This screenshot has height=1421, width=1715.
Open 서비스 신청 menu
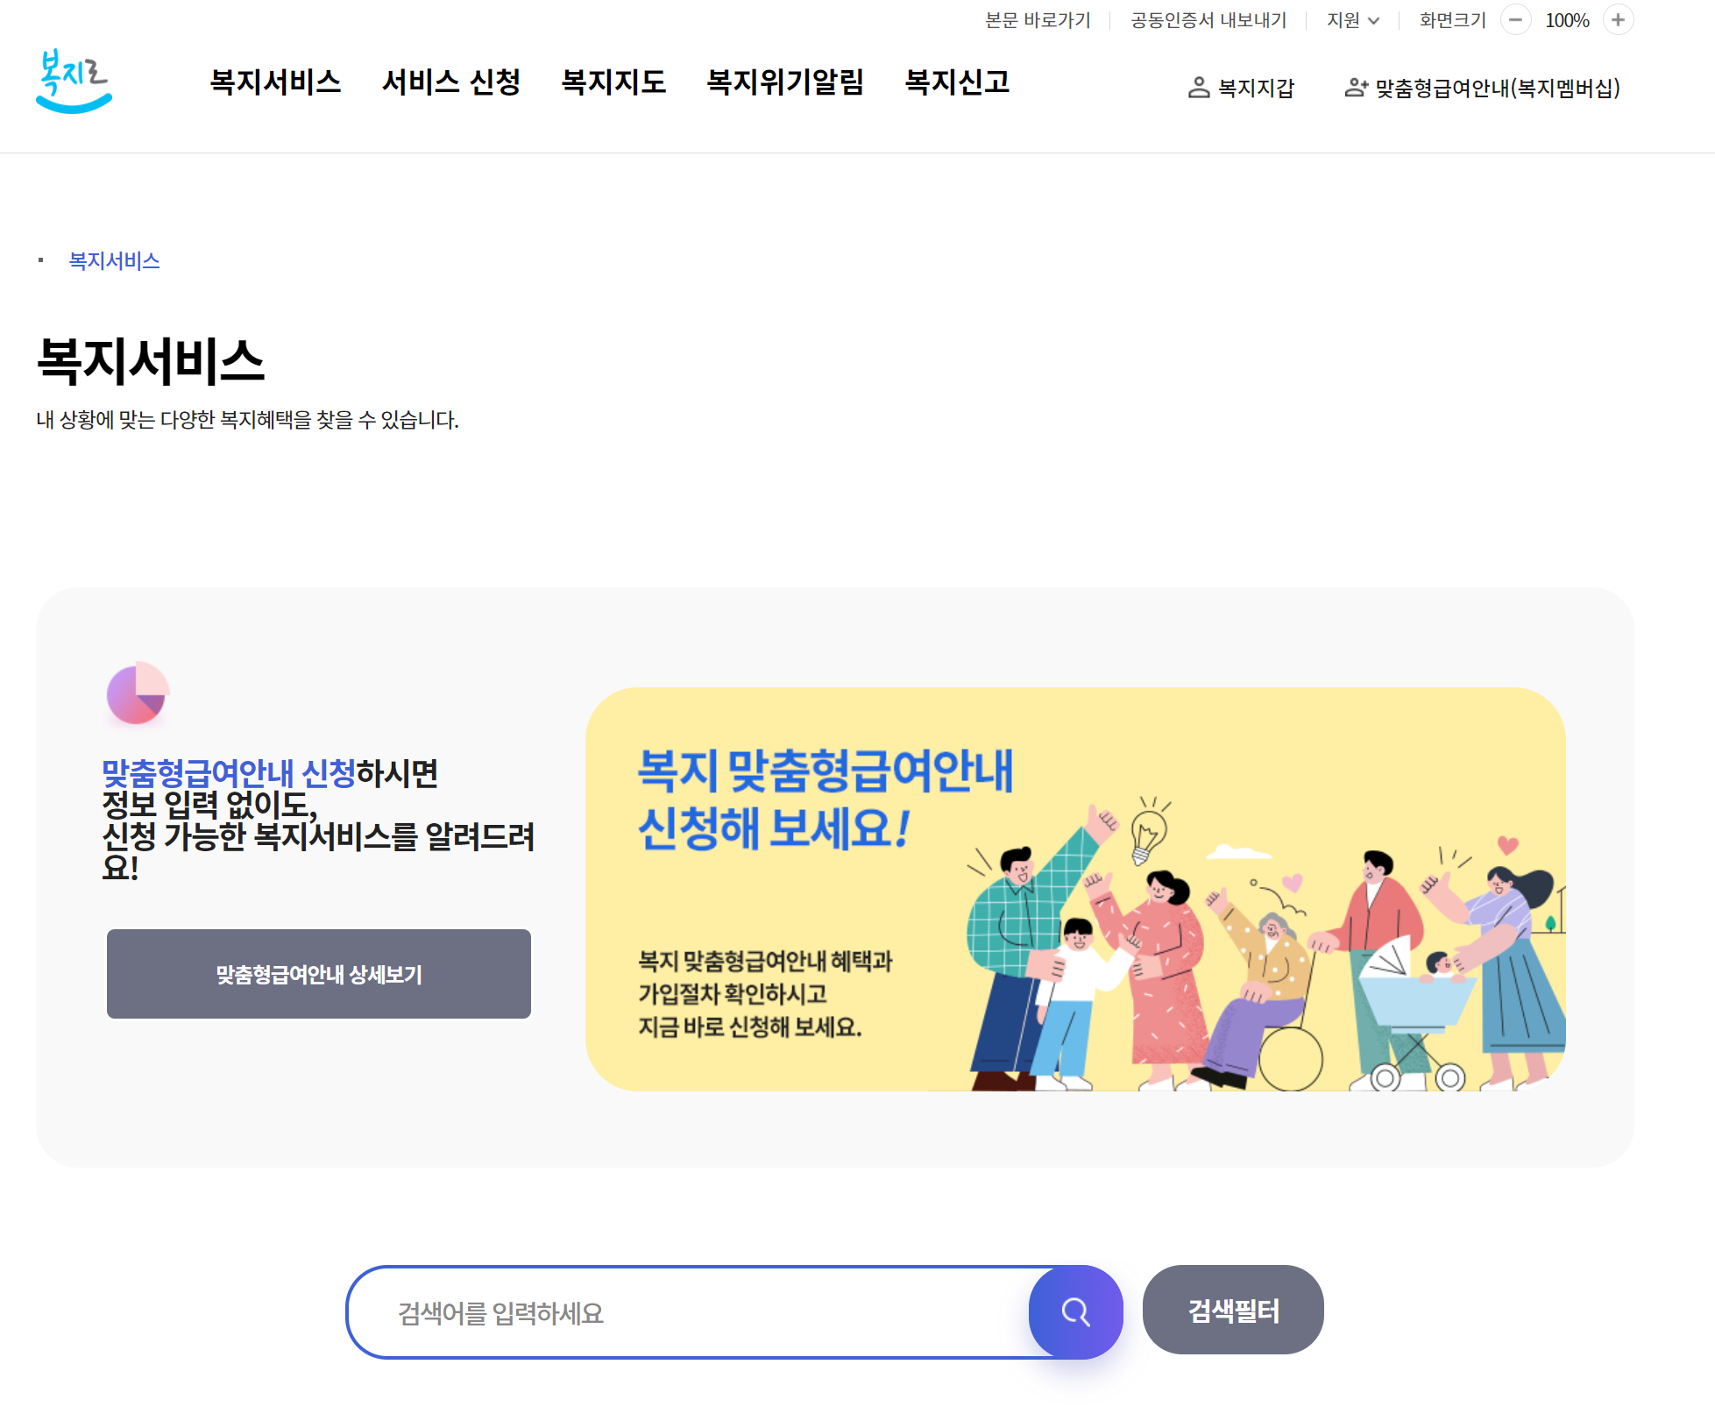pyautogui.click(x=451, y=82)
